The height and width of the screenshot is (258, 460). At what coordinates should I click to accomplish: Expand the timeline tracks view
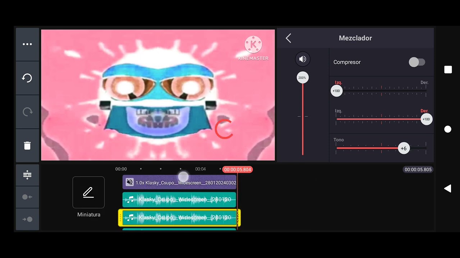pos(27,175)
